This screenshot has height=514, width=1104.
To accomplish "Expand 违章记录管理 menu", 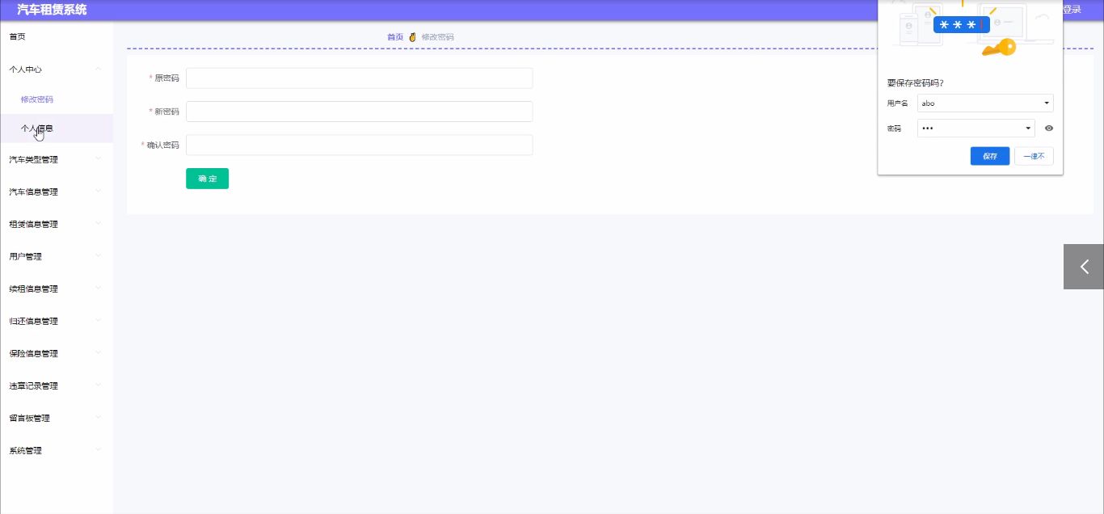I will click(57, 385).
